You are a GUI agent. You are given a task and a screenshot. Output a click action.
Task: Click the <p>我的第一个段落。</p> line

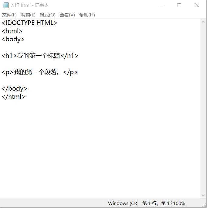[39, 72]
